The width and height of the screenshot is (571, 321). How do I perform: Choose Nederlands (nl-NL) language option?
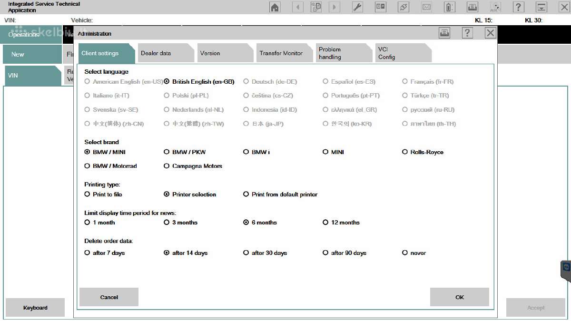(x=194, y=110)
